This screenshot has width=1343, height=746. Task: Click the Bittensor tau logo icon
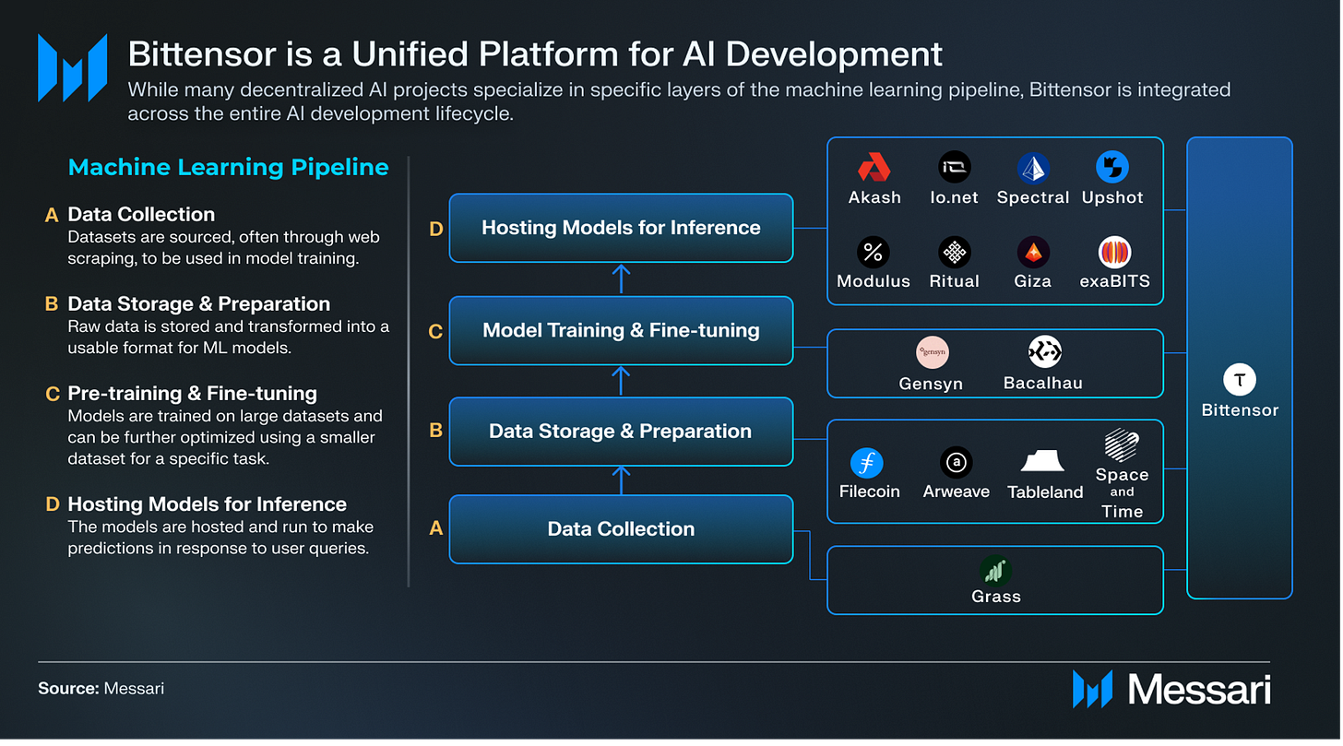(1239, 380)
